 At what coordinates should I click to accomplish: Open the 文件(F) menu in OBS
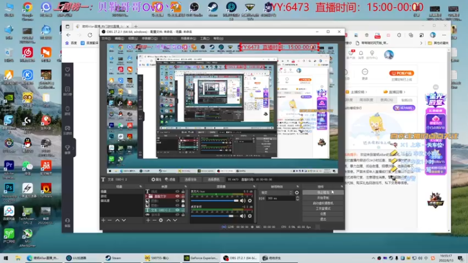pyautogui.click(x=106, y=39)
